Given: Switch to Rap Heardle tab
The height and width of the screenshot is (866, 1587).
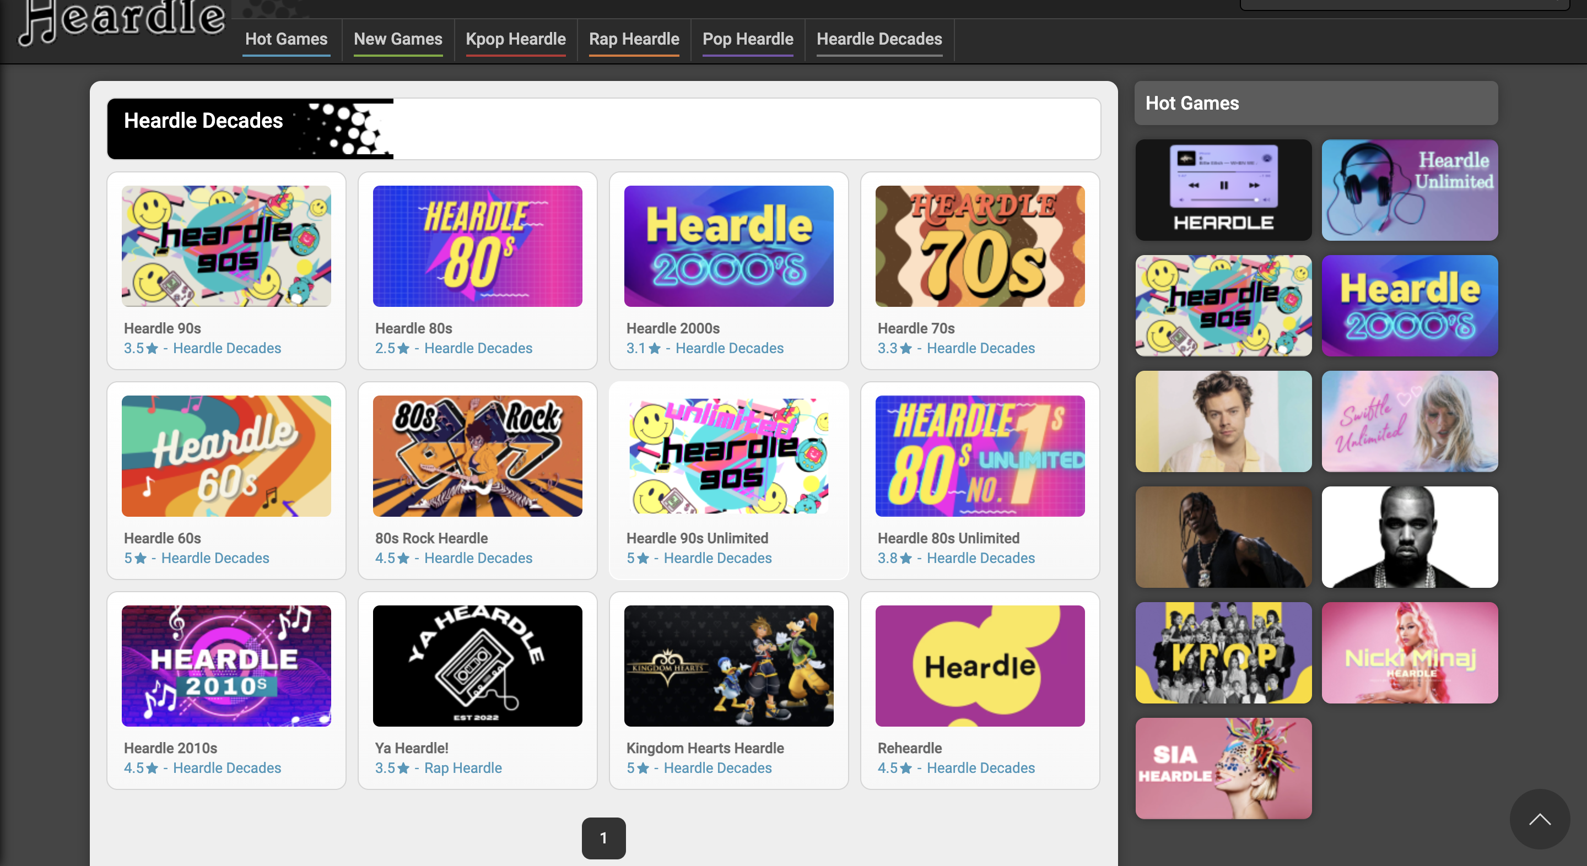Looking at the screenshot, I should 634,40.
